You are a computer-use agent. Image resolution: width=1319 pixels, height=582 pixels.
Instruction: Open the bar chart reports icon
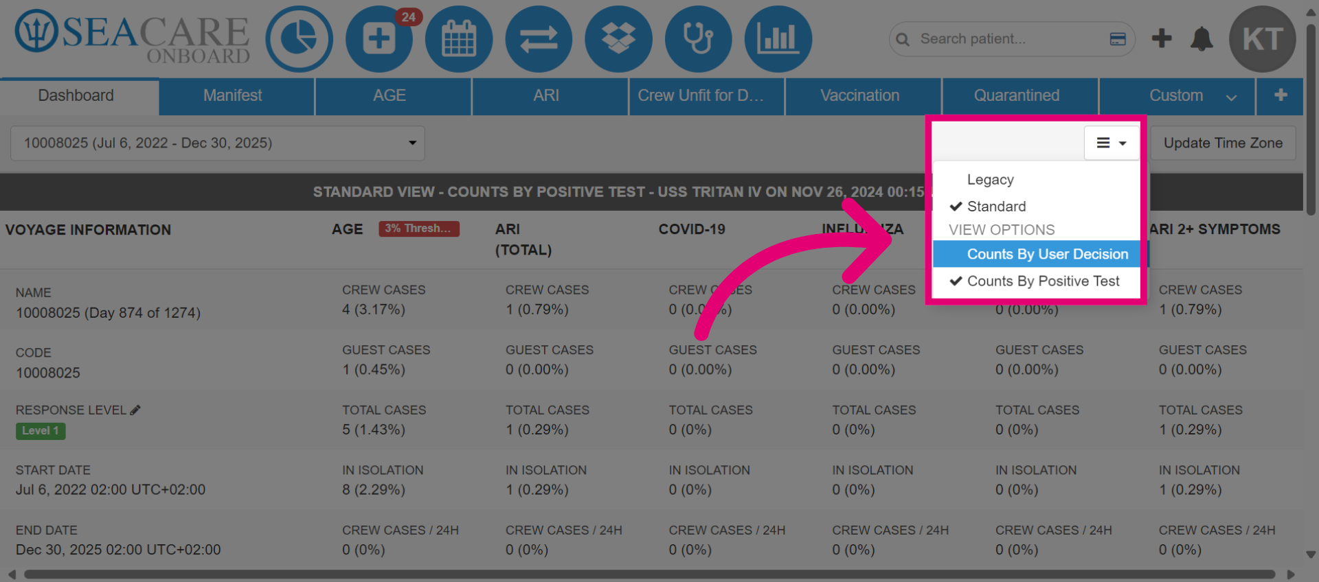[x=778, y=39]
